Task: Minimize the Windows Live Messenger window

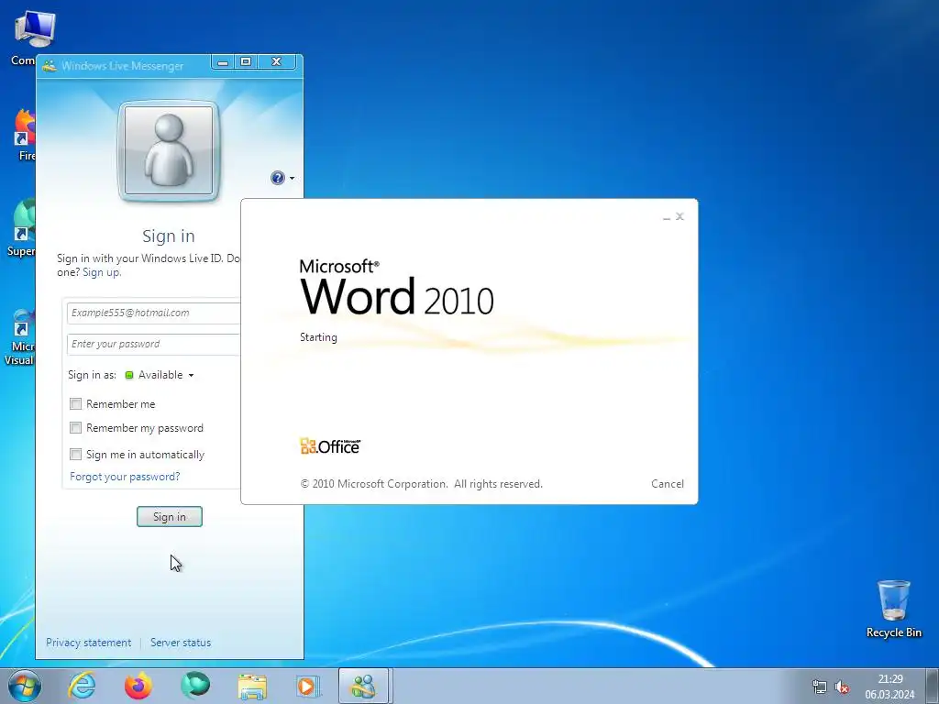Action: click(223, 61)
